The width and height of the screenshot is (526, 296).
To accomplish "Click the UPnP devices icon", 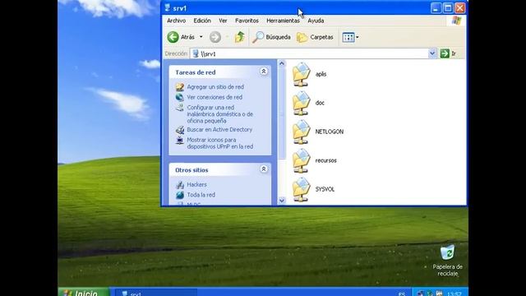I will 180,140.
